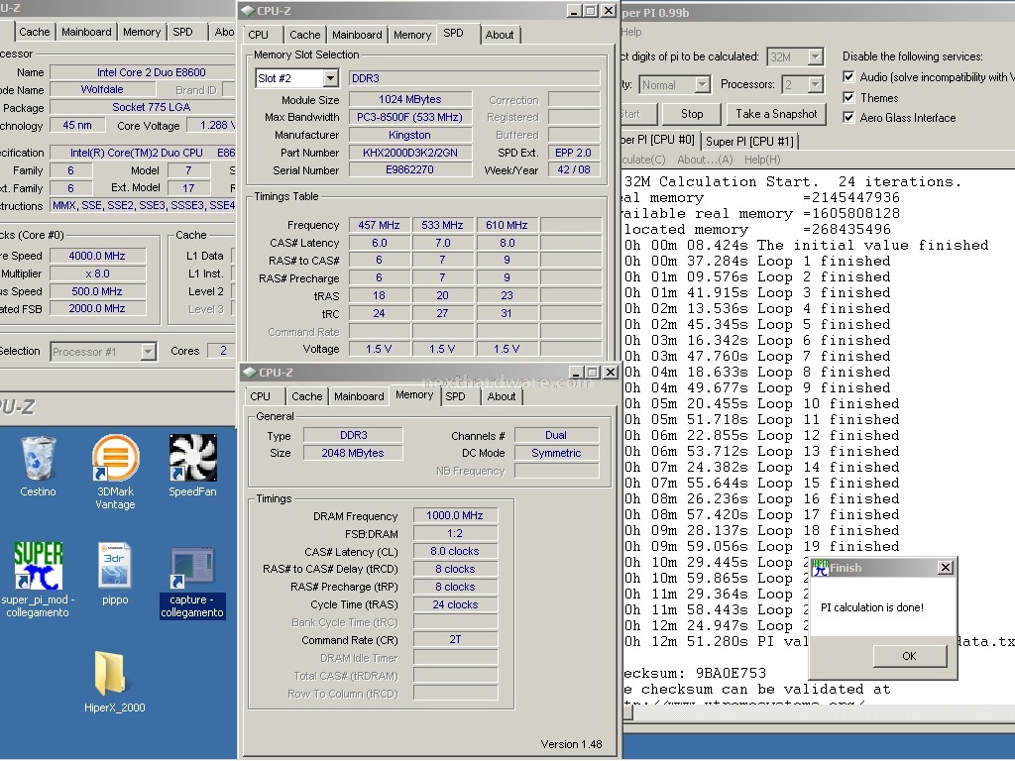The height and width of the screenshot is (761, 1015).
Task: Expand the Slot #2 memory slot dropdown
Action: 330,78
